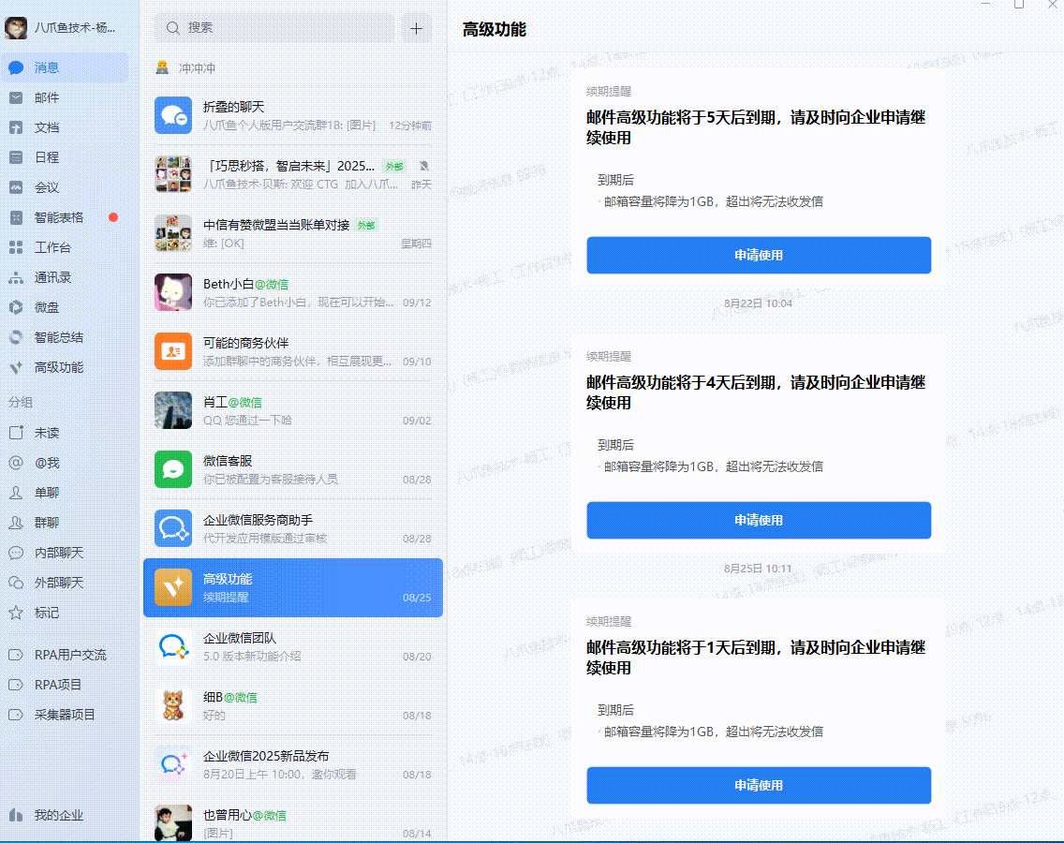Click the plus button beside search
This screenshot has width=1064, height=843.
(x=416, y=28)
